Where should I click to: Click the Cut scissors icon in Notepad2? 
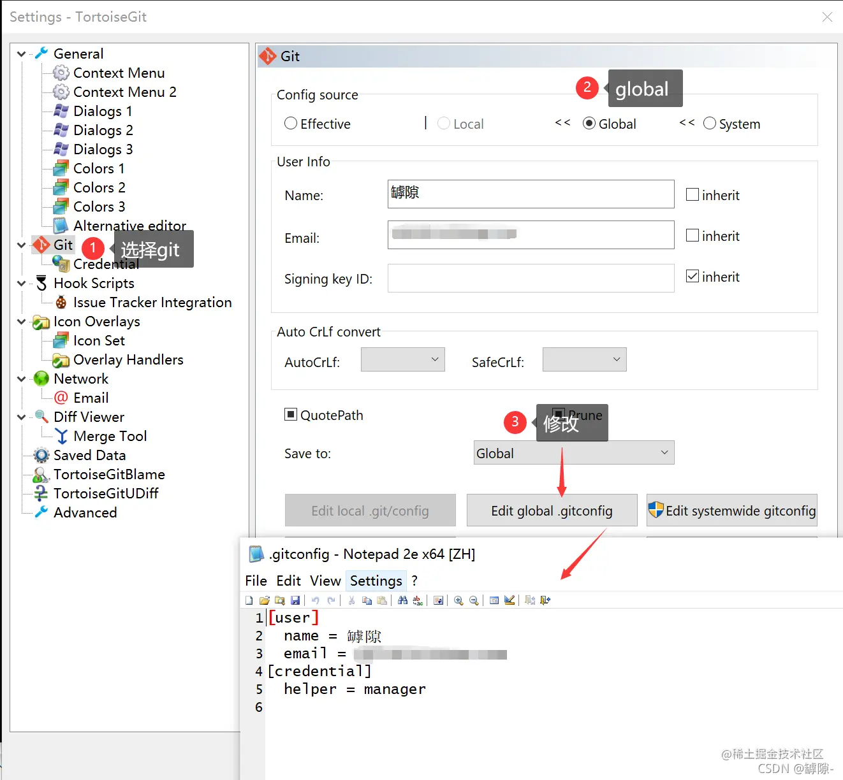pos(351,600)
